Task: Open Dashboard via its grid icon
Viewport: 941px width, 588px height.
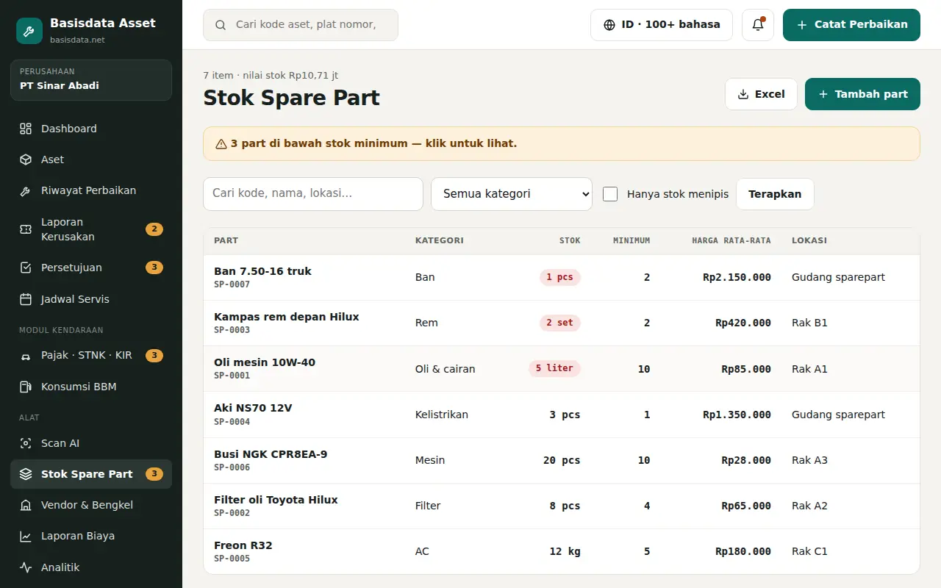Action: point(26,129)
